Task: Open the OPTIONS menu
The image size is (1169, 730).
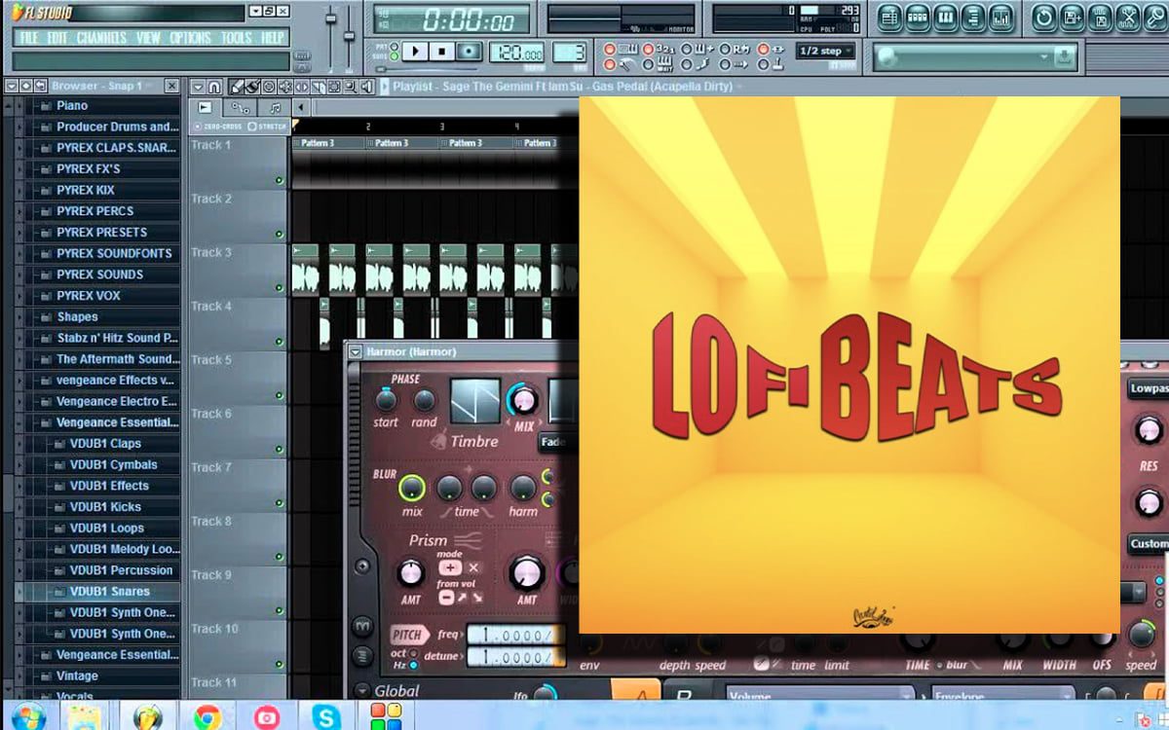Action: click(x=190, y=38)
